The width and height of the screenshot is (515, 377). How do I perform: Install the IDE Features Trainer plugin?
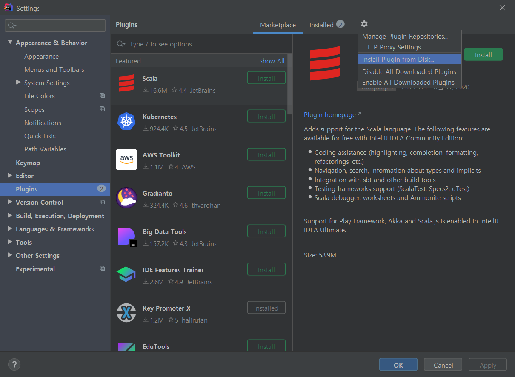[266, 270]
